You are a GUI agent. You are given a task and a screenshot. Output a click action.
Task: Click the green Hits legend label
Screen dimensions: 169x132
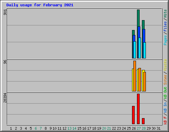coord(165,14)
